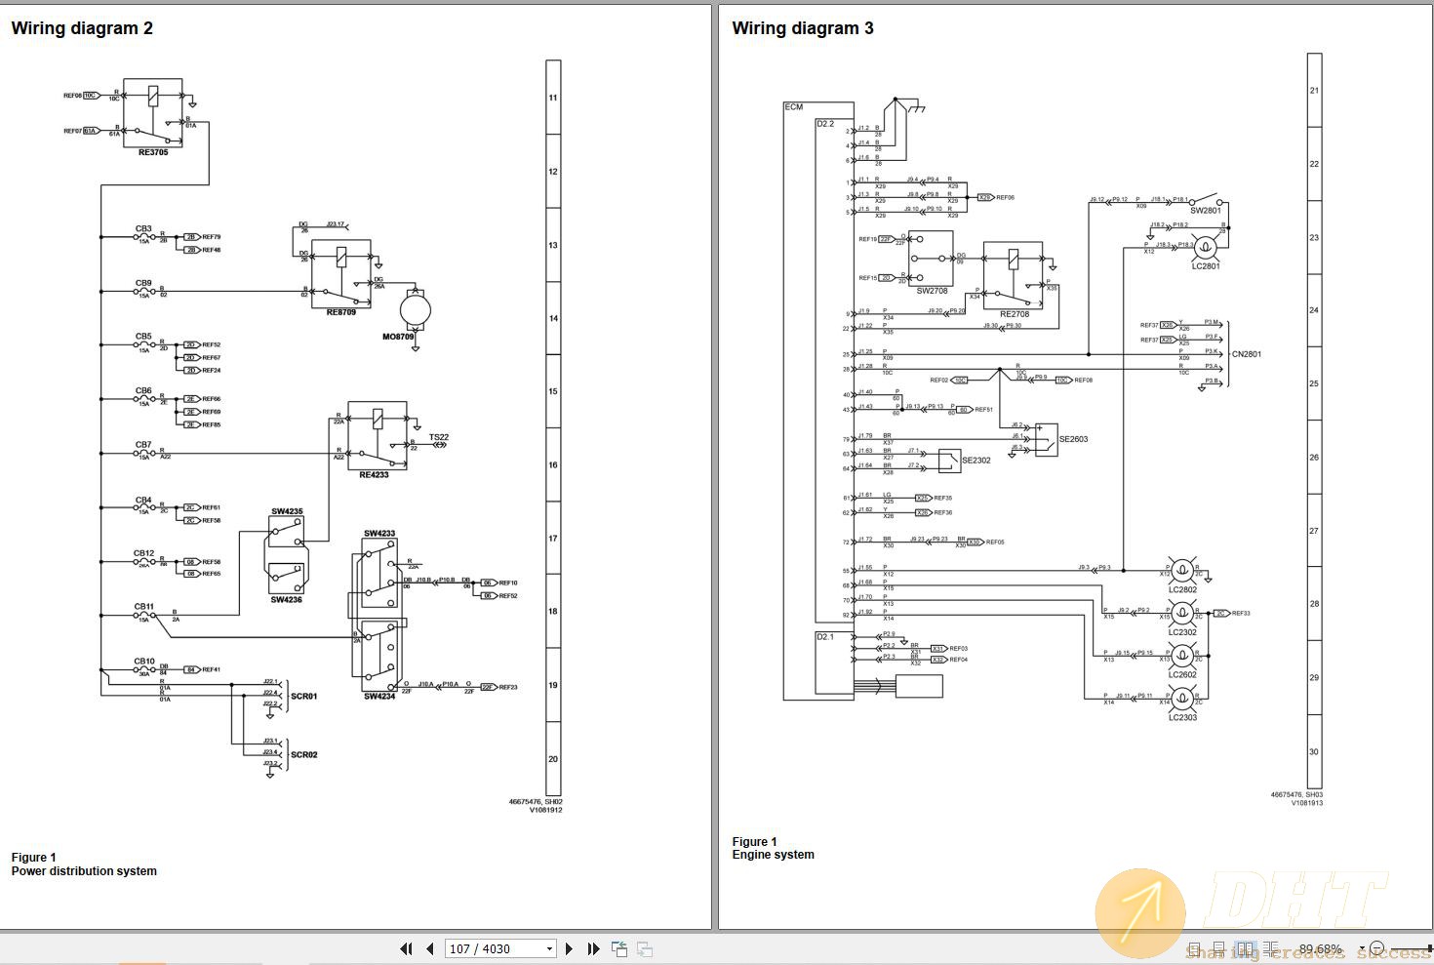Click the SW4236 switch label
Viewport: 1434px width, 965px height.
[x=287, y=600]
